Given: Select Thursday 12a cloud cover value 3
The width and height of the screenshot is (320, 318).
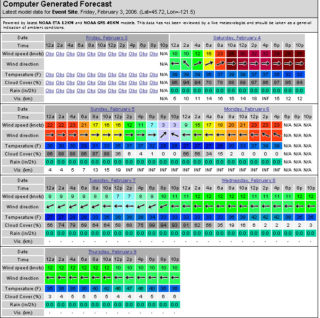Looking at the screenshot, I should coord(50,297).
